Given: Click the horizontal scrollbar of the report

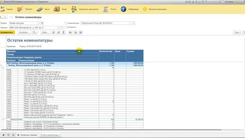Looking at the screenshot, I should click(111, 130).
